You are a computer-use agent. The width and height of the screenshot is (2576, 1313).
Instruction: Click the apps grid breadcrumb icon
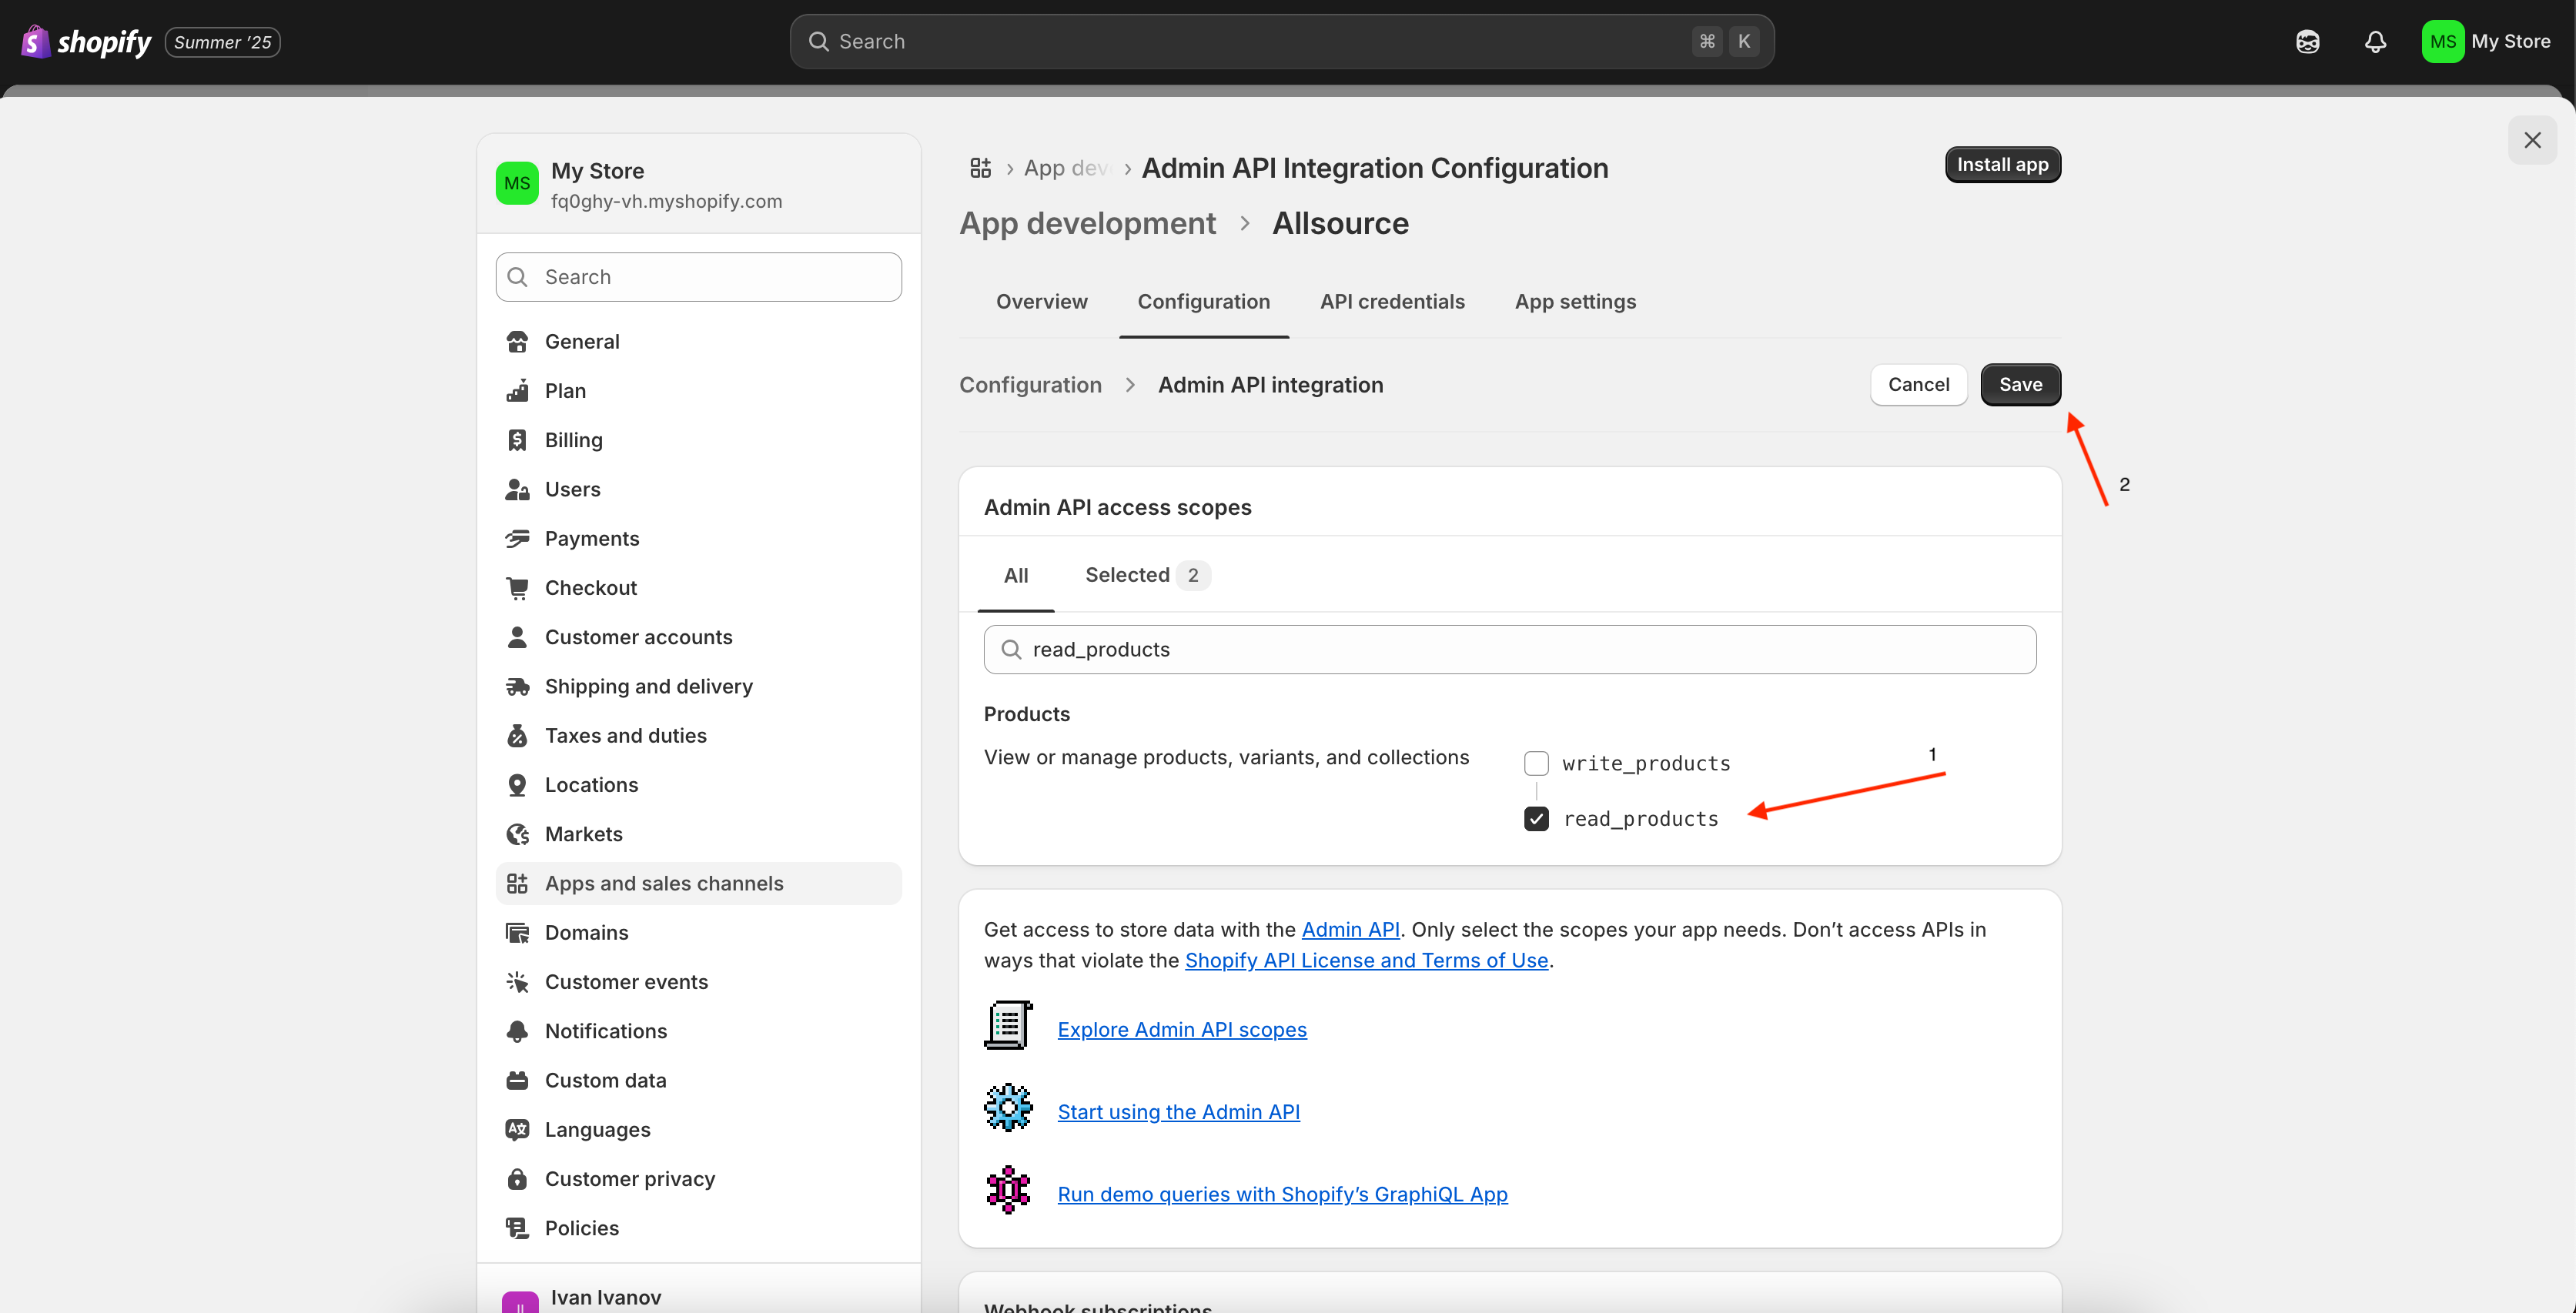click(x=980, y=168)
